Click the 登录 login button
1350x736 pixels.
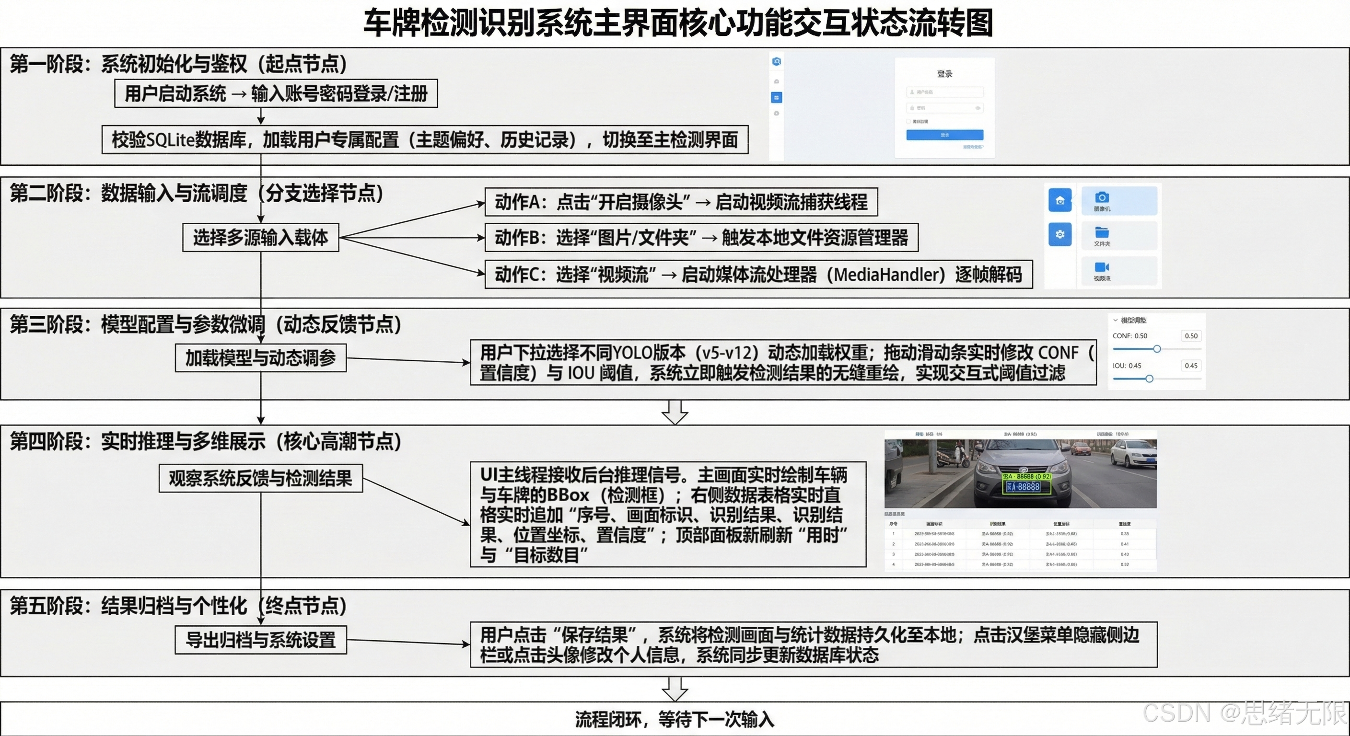click(x=945, y=135)
